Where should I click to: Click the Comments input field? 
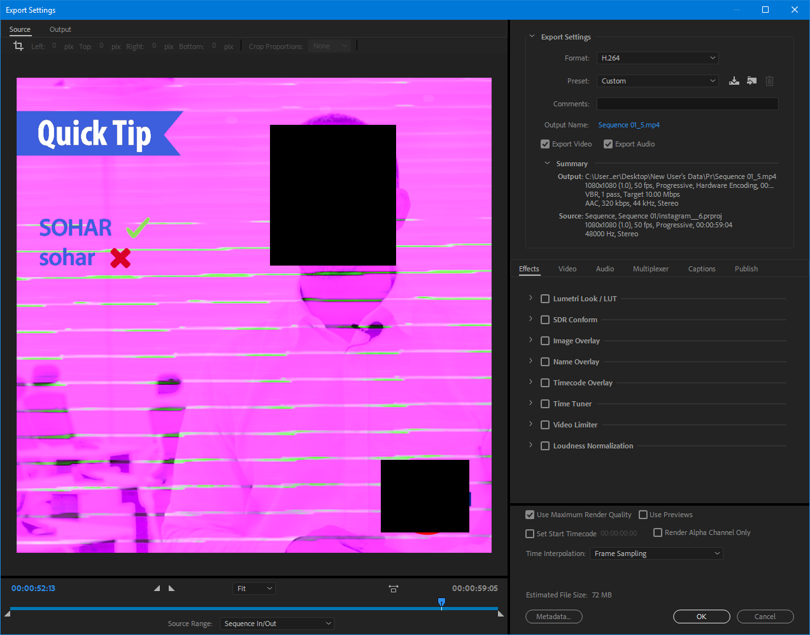click(688, 104)
